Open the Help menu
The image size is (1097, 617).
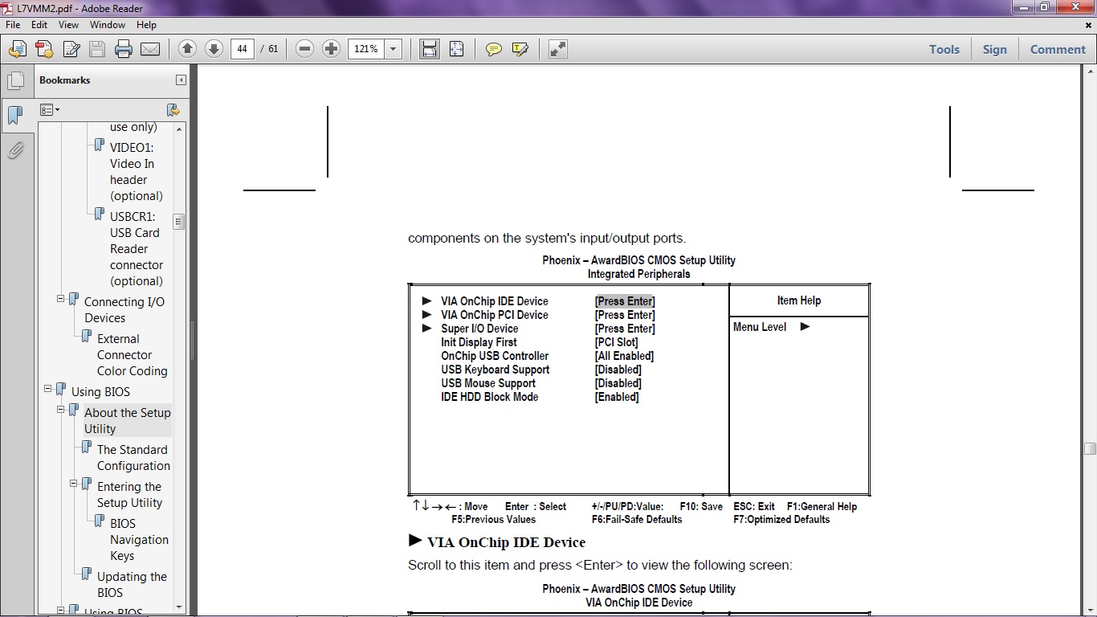tap(146, 25)
